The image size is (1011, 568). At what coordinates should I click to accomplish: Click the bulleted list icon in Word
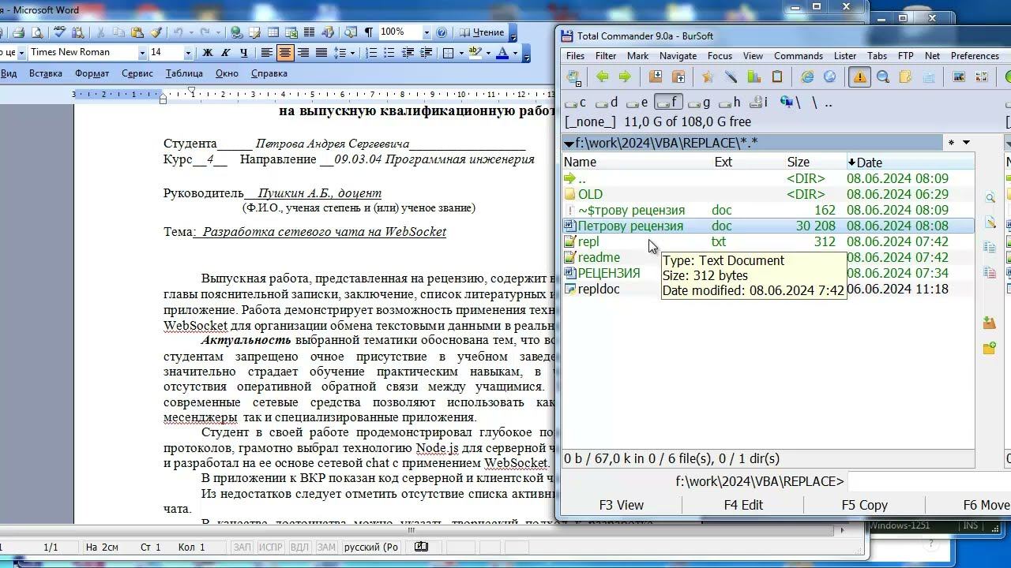click(389, 53)
